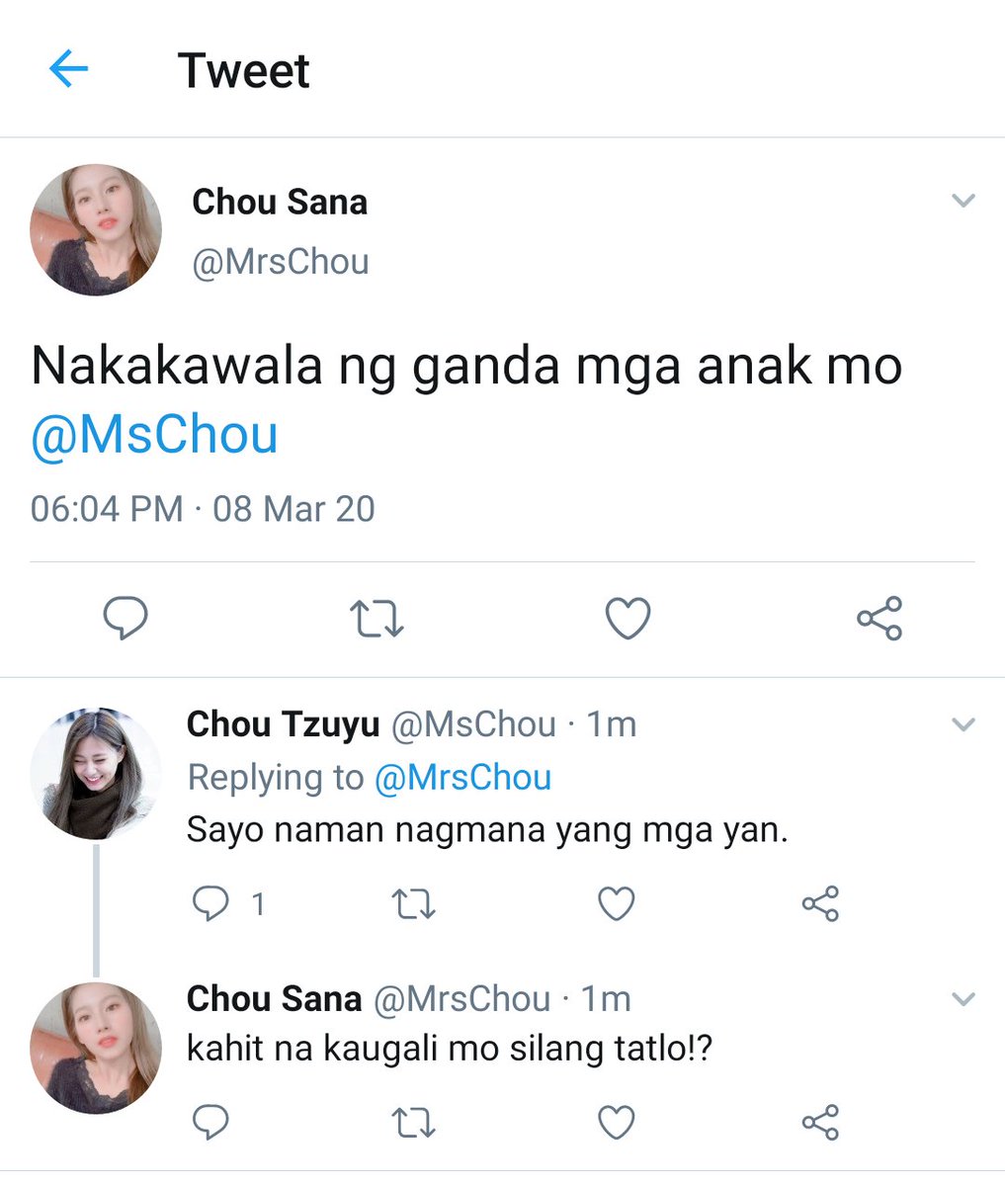
Task: Like Chou Tzuyu's reply
Action: (617, 904)
